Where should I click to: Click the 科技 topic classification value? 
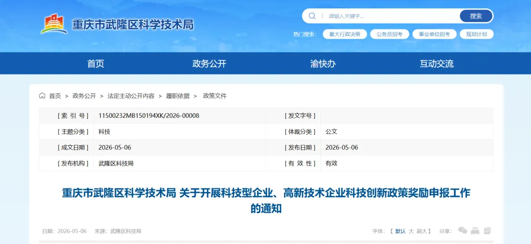(x=104, y=132)
